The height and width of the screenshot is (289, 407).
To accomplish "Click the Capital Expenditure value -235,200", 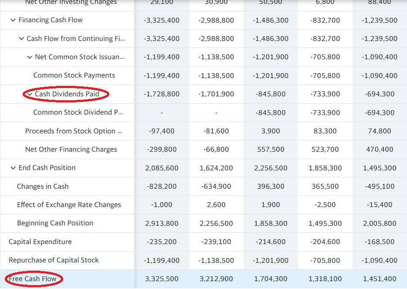I will (162, 242).
